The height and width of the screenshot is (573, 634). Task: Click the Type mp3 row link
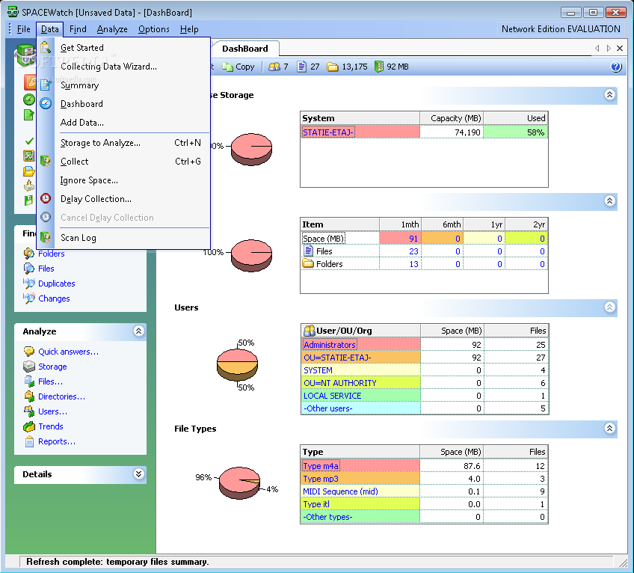click(321, 479)
